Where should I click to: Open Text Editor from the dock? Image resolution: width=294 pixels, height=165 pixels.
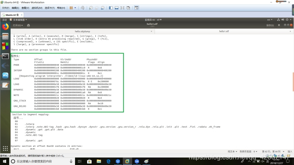(5, 85)
